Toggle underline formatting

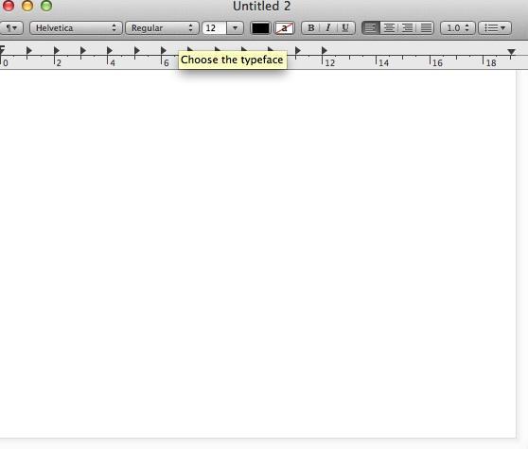tap(345, 28)
